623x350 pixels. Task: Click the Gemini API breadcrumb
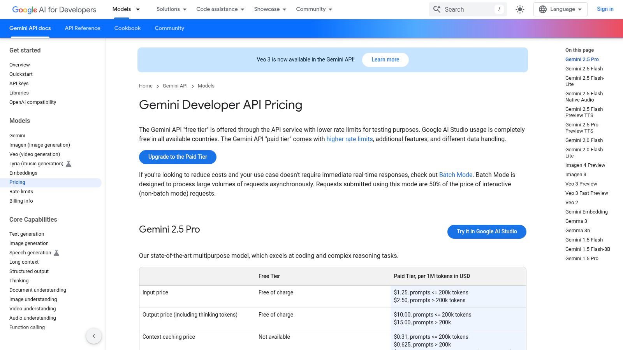pyautogui.click(x=175, y=86)
